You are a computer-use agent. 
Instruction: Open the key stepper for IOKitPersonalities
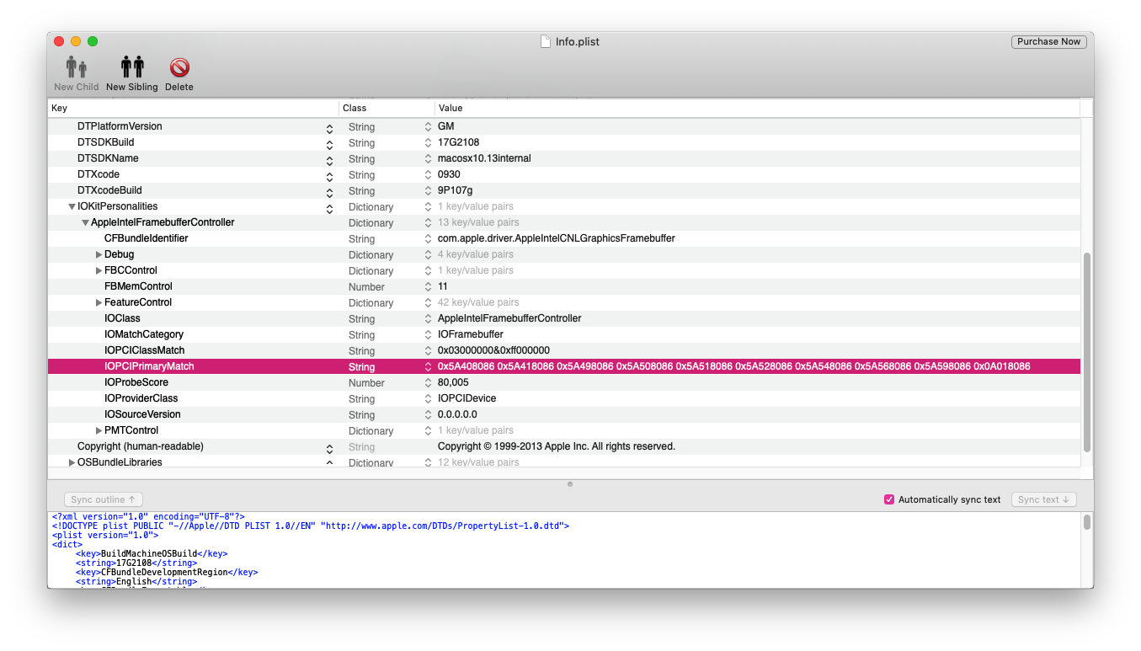[x=329, y=207]
